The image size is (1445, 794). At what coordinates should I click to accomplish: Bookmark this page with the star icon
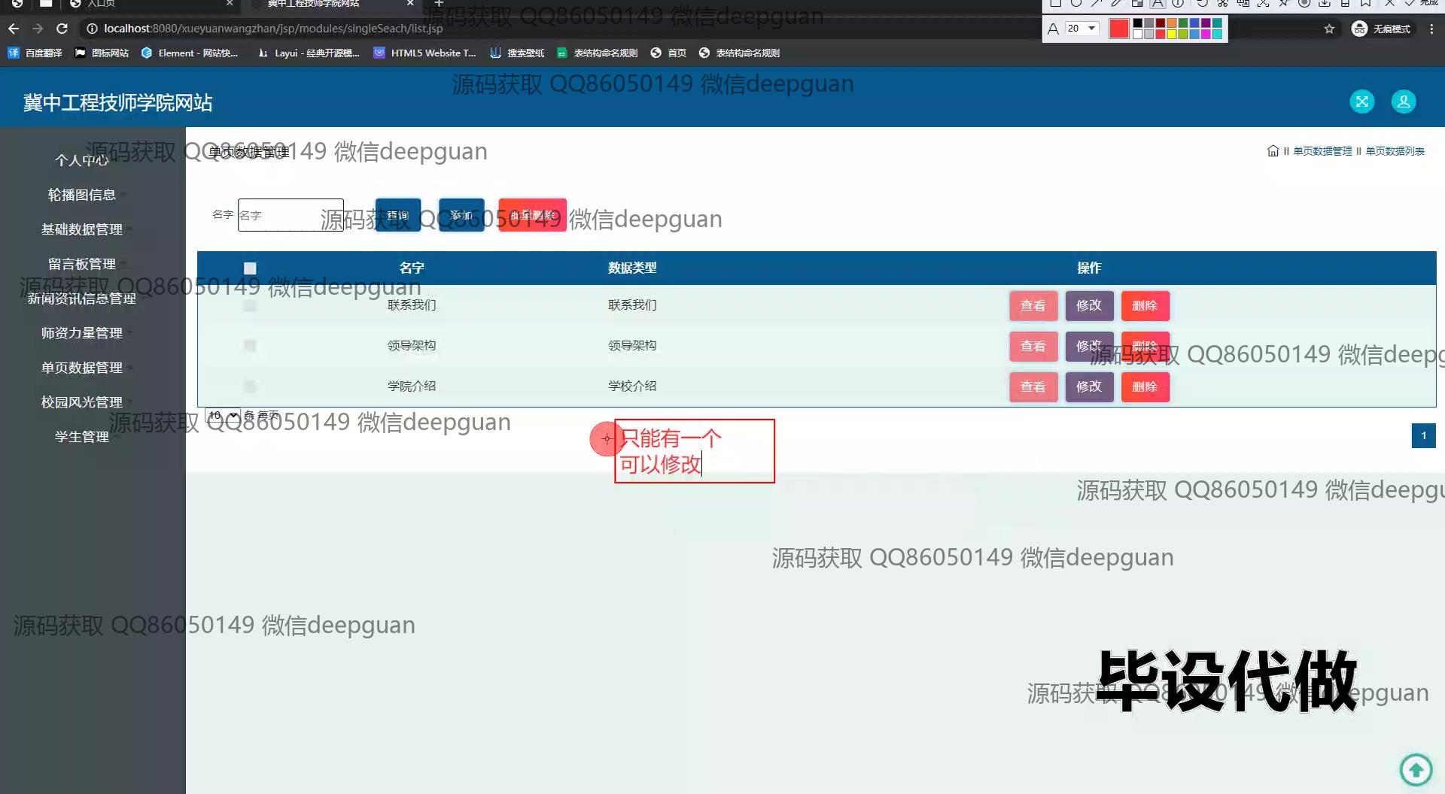1329,29
